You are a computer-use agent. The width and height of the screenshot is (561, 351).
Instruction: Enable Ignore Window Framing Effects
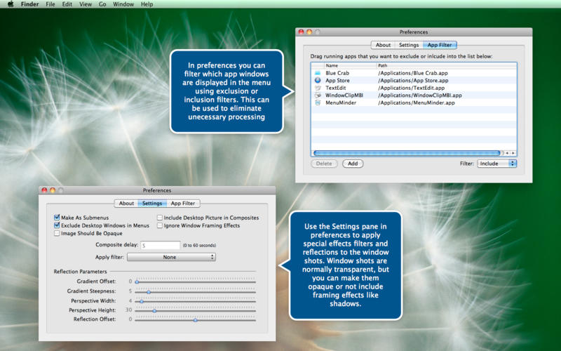[160, 225]
